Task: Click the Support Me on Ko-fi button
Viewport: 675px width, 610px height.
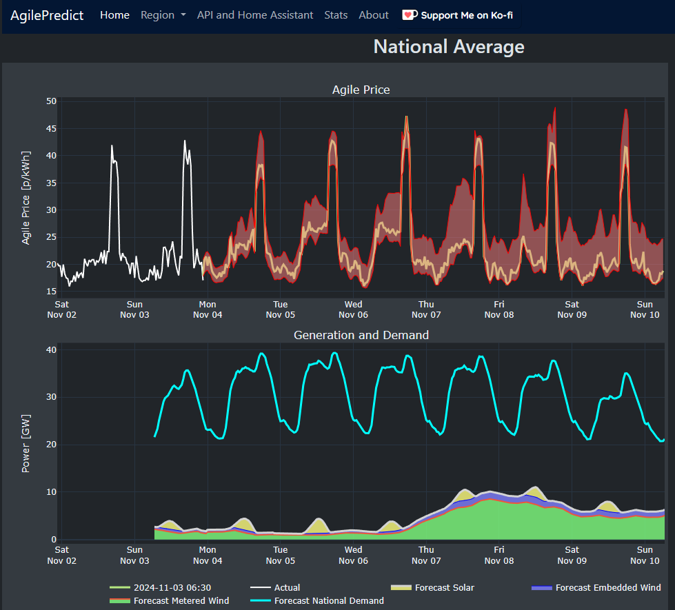Action: tap(458, 15)
